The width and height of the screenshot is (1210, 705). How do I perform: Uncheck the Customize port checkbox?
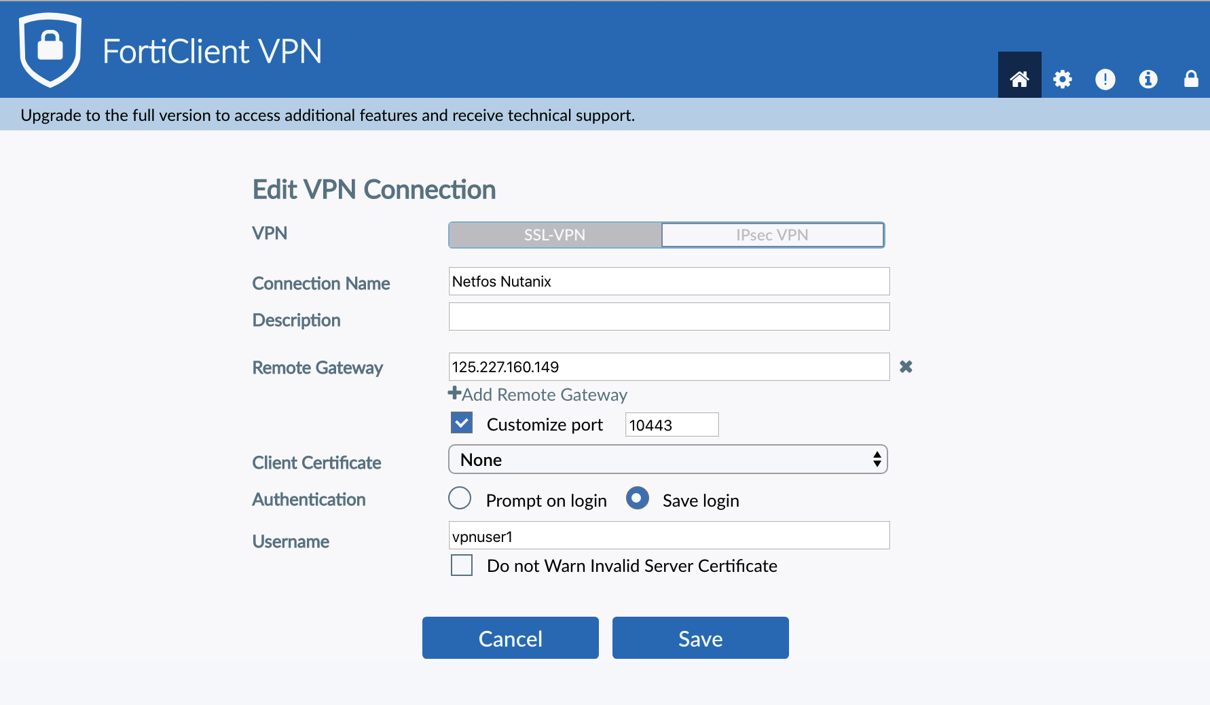tap(462, 423)
